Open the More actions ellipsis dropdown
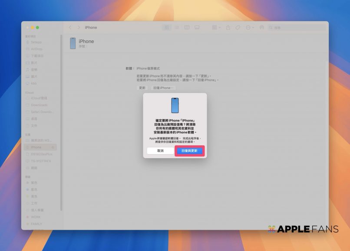350x251 pixels. coord(250,27)
